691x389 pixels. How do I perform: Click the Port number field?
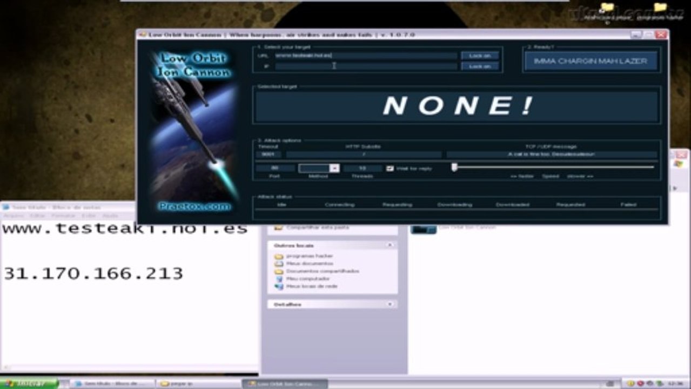pos(275,169)
